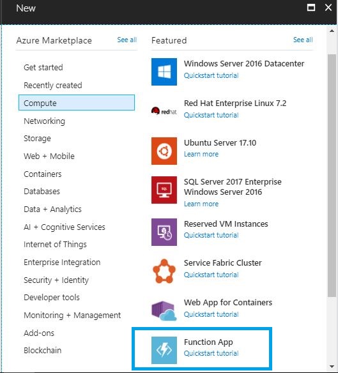Screen dimensions: 338x373
Task: Open Ubuntu Server Learn more link
Action: (x=201, y=154)
